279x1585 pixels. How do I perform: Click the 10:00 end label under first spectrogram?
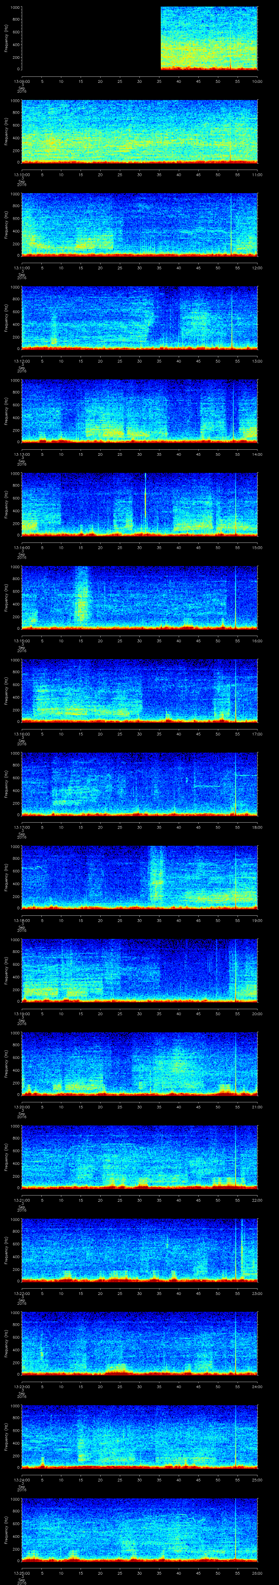pyautogui.click(x=257, y=81)
